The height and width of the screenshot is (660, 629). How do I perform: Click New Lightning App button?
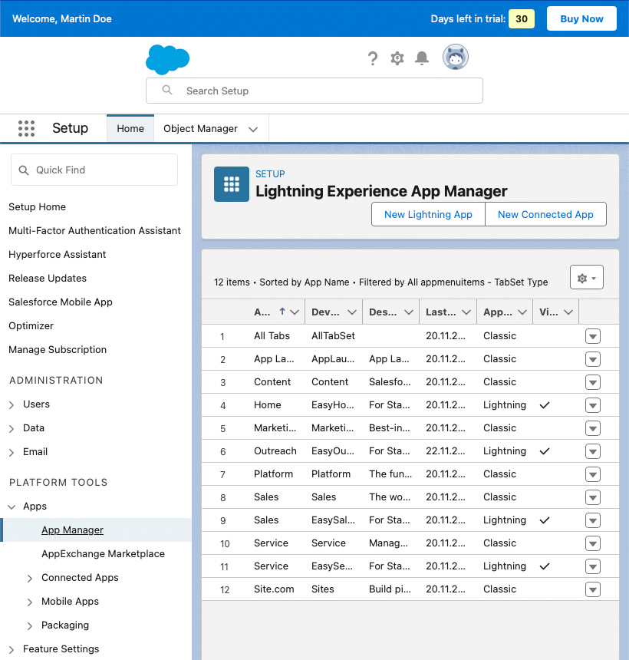428,214
